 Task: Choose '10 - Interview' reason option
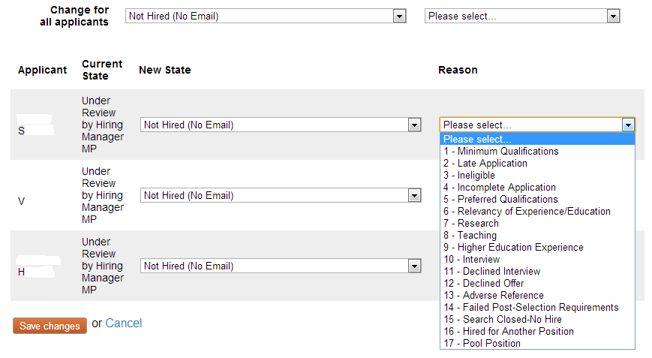471,260
